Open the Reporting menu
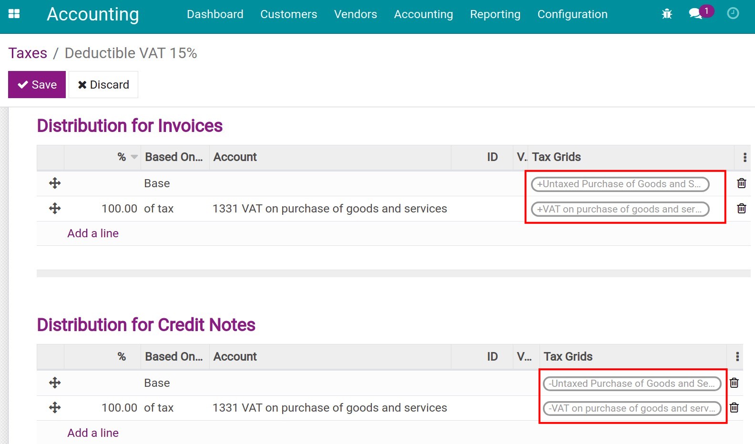This screenshot has width=755, height=444. point(495,14)
